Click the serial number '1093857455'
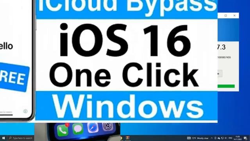 pos(224,58)
